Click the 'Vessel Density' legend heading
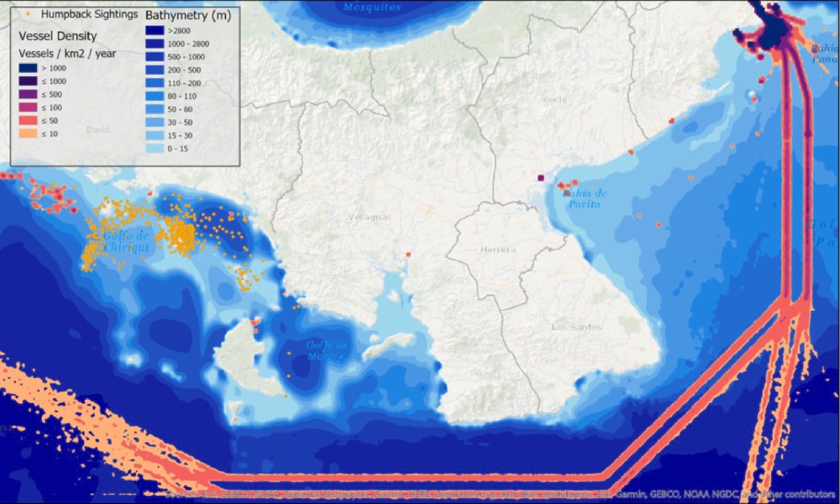Screen dimensions: 840x504 (58, 36)
